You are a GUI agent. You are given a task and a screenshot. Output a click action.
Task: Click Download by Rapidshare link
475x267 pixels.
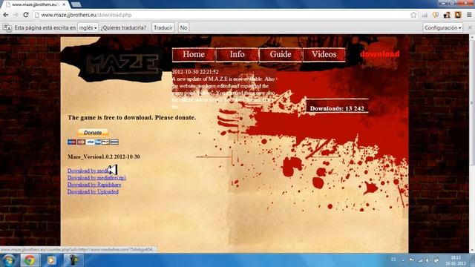[94, 185]
